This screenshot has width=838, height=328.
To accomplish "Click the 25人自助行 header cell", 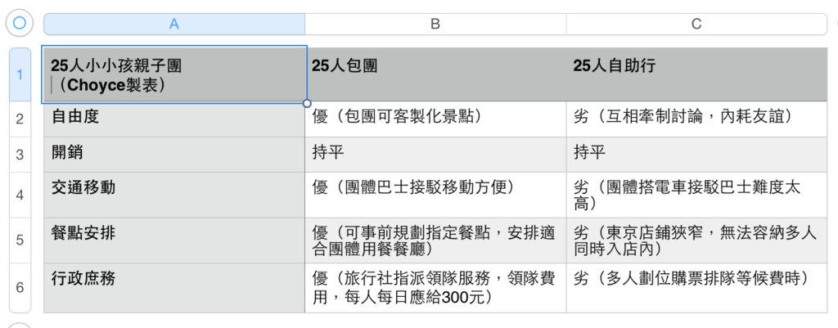I will click(x=696, y=75).
